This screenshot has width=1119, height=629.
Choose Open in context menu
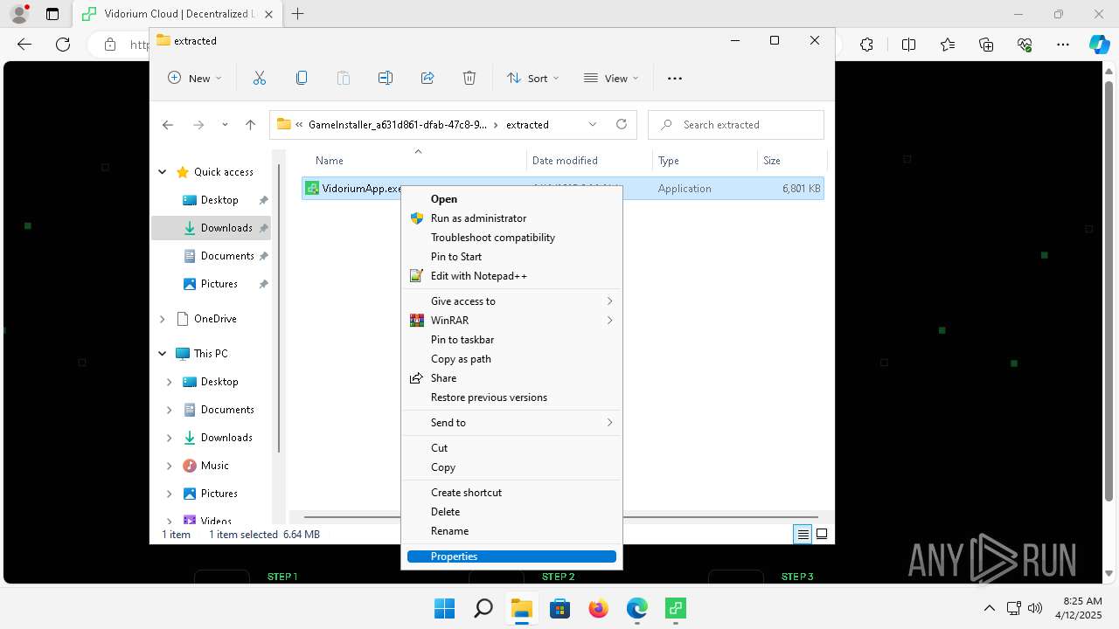[x=511, y=199]
